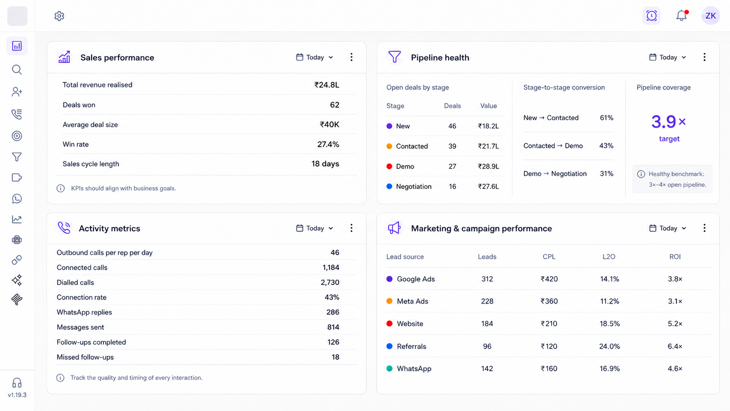Click the 3.9× pipeline coverage figure
Image resolution: width=730 pixels, height=411 pixels.
[x=668, y=121]
